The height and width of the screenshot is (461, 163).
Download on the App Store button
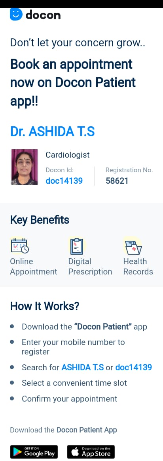[91, 452]
